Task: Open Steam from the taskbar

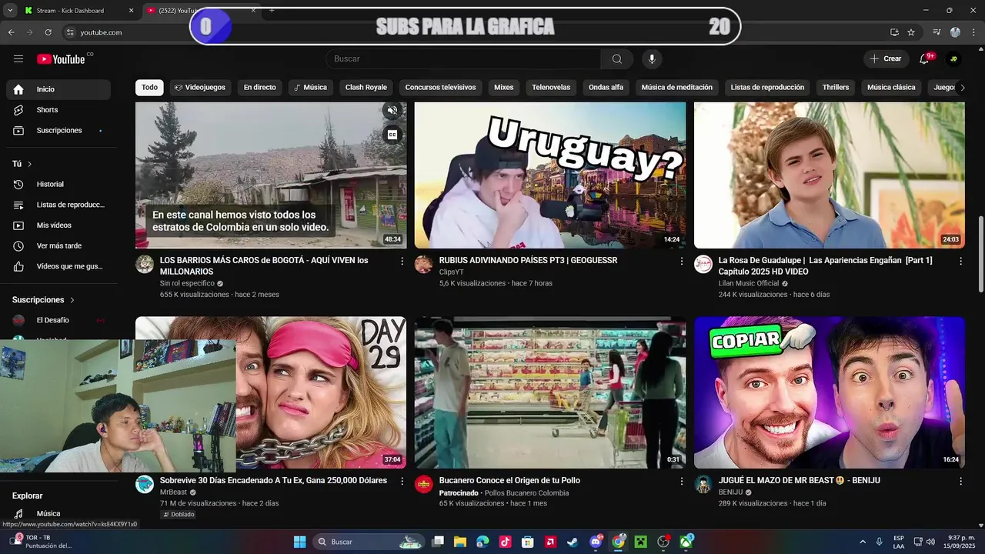Action: click(x=572, y=542)
